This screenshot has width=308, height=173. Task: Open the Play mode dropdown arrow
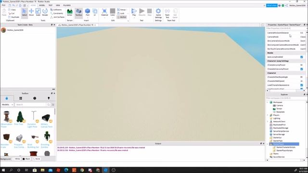(x=134, y=17)
